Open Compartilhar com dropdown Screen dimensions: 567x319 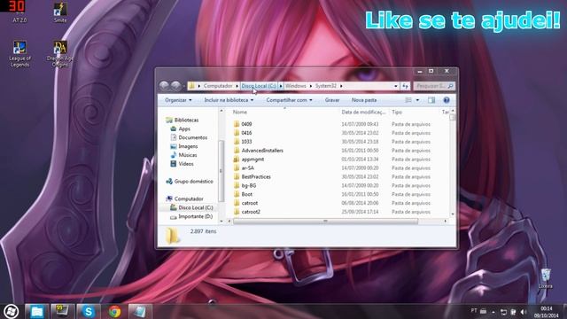pyautogui.click(x=289, y=100)
